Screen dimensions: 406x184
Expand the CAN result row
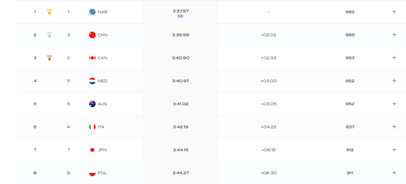click(x=394, y=58)
